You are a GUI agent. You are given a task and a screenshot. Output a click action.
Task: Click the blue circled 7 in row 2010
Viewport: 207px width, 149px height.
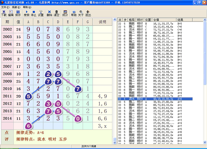tap(78, 89)
